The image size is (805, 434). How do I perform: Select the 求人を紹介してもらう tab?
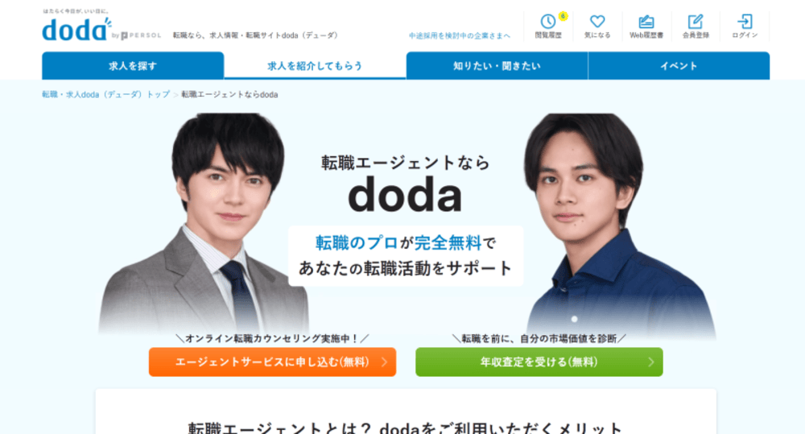pos(315,66)
